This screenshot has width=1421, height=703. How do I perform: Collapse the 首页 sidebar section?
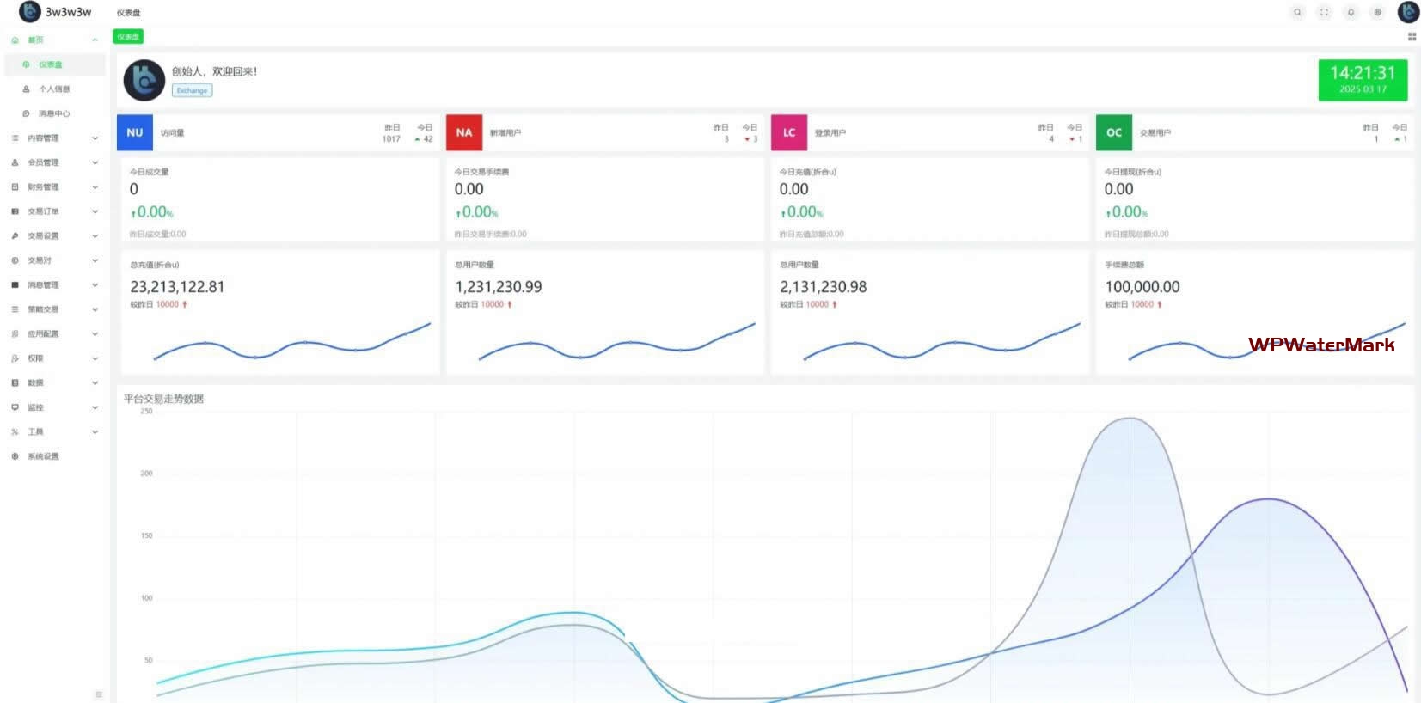pyautogui.click(x=52, y=40)
